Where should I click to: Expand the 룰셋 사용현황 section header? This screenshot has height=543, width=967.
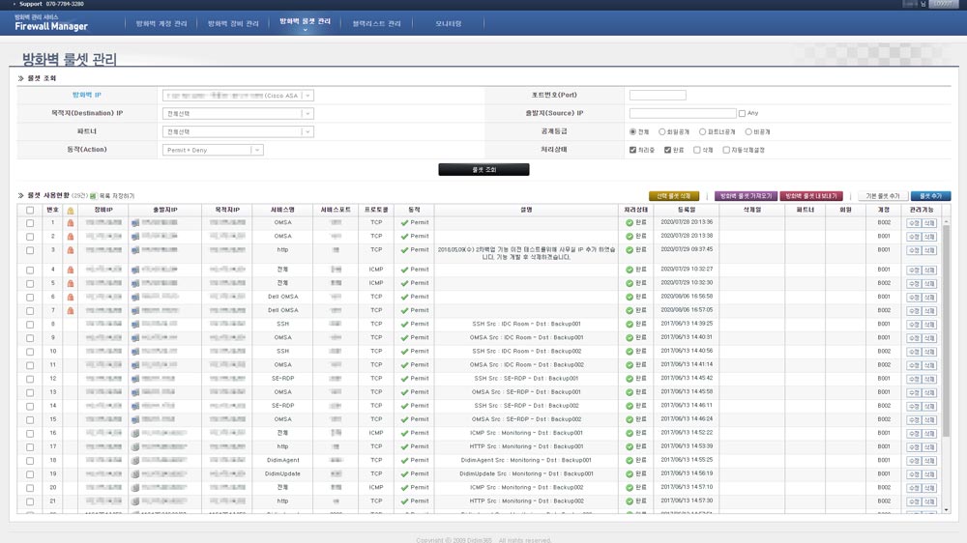click(x=44, y=195)
